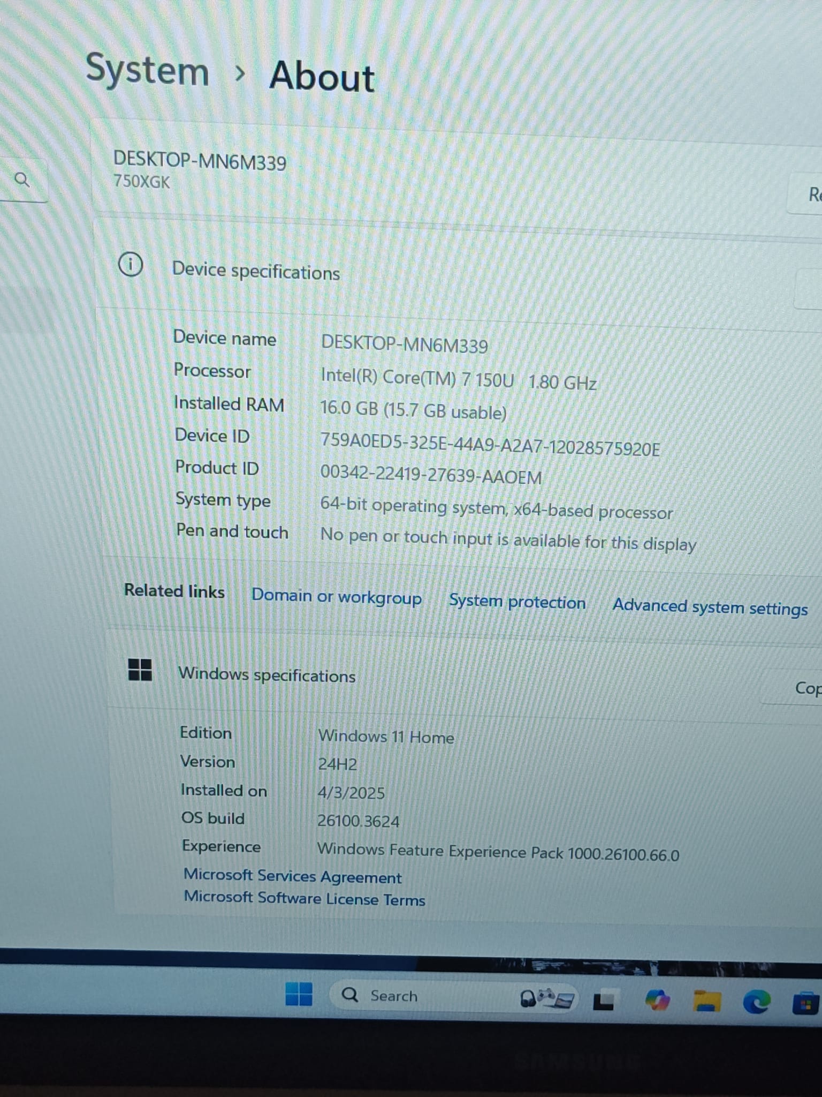Collapse the Windows specifications section header
822x1097 pixels.
tap(466, 677)
